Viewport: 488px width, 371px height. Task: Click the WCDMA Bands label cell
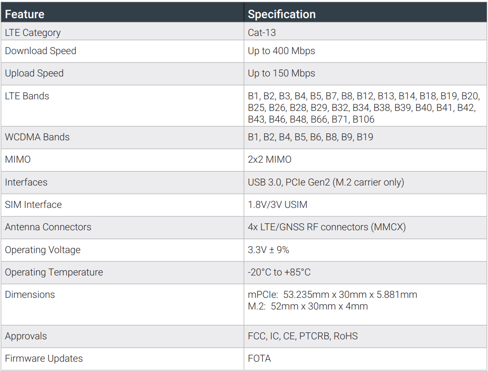pos(37,137)
